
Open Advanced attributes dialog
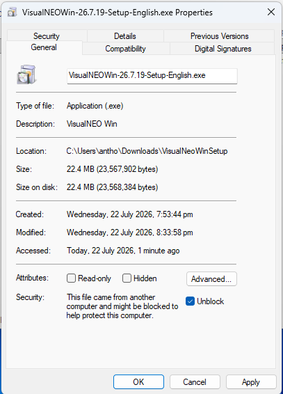point(211,278)
